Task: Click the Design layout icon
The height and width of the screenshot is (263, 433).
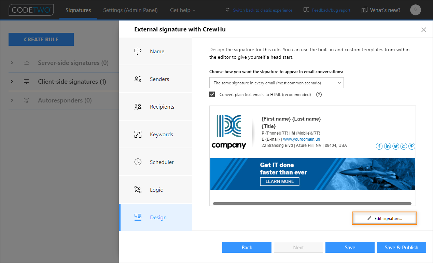Action: tap(138, 217)
